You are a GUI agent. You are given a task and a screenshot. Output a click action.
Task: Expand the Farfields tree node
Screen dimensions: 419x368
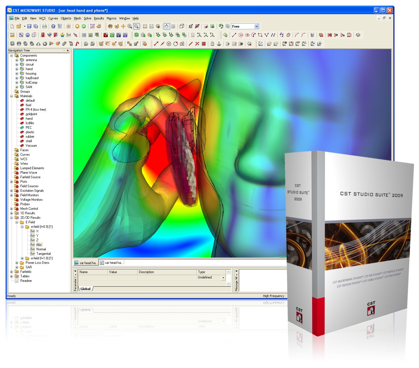point(11,272)
